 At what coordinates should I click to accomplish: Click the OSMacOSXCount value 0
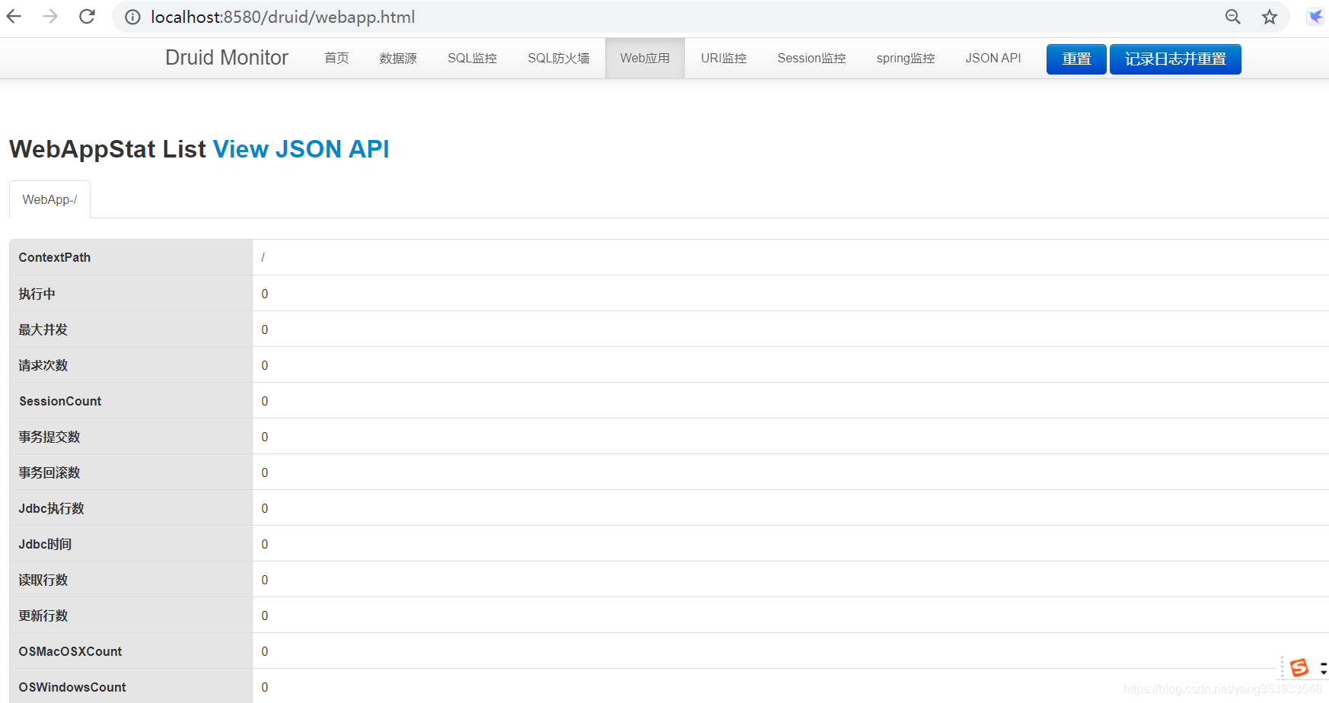265,651
